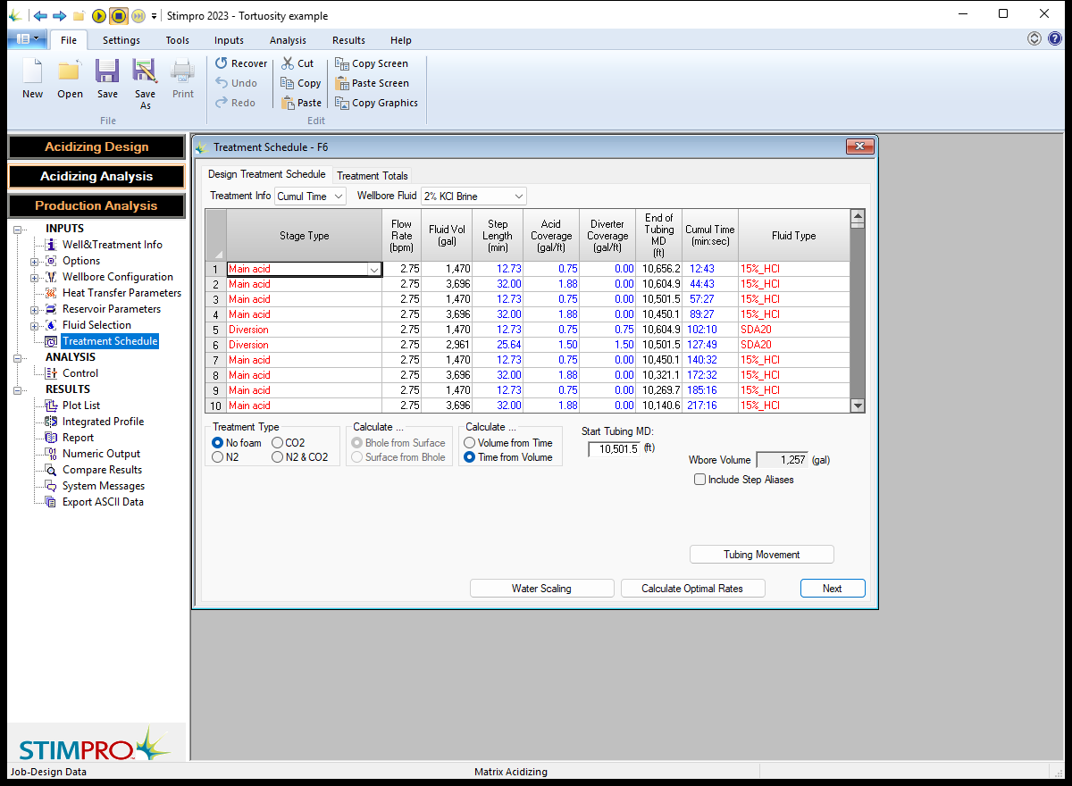Click the Calculate Optimal Rates button
This screenshot has width=1072, height=786.
click(693, 589)
